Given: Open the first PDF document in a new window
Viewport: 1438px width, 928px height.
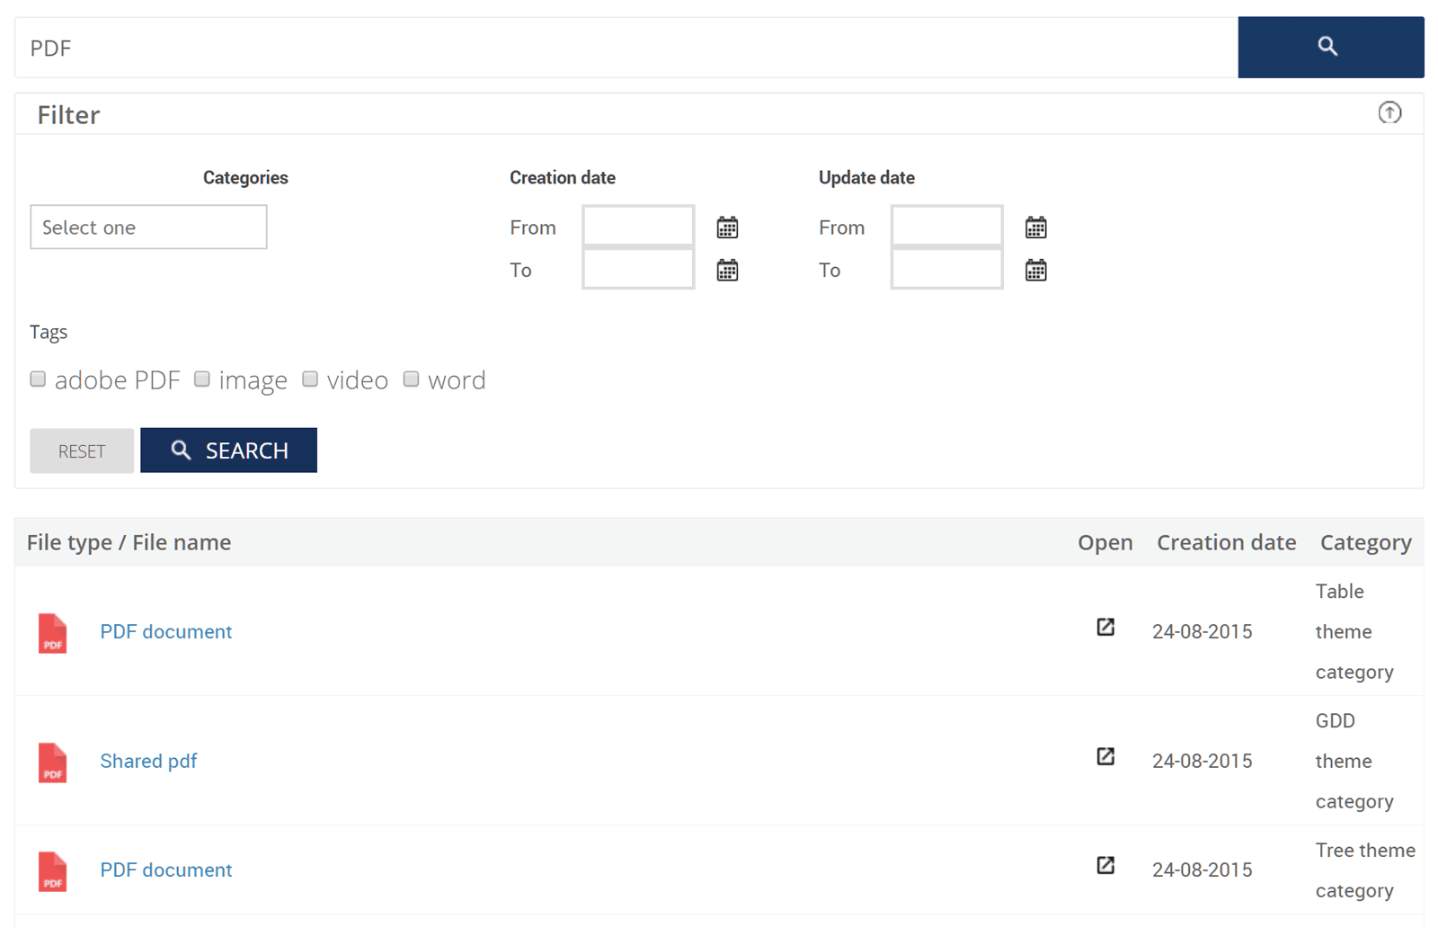Looking at the screenshot, I should pyautogui.click(x=1105, y=628).
